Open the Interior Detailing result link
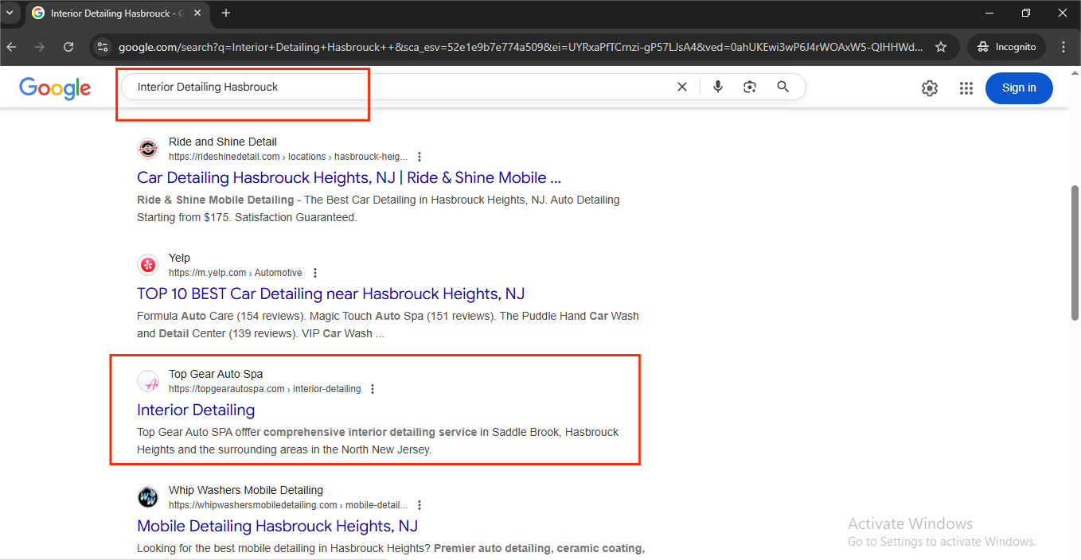The width and height of the screenshot is (1081, 560). point(196,410)
